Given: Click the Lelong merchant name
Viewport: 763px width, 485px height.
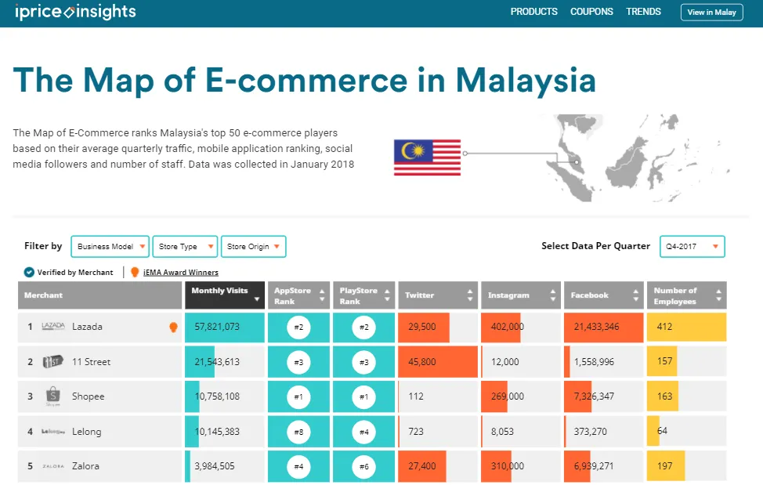Looking at the screenshot, I should point(87,432).
